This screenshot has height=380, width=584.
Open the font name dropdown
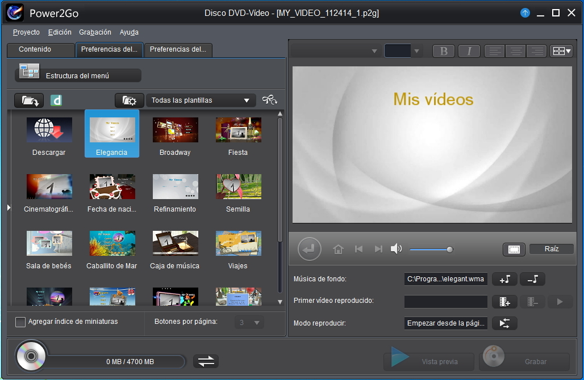(x=335, y=51)
